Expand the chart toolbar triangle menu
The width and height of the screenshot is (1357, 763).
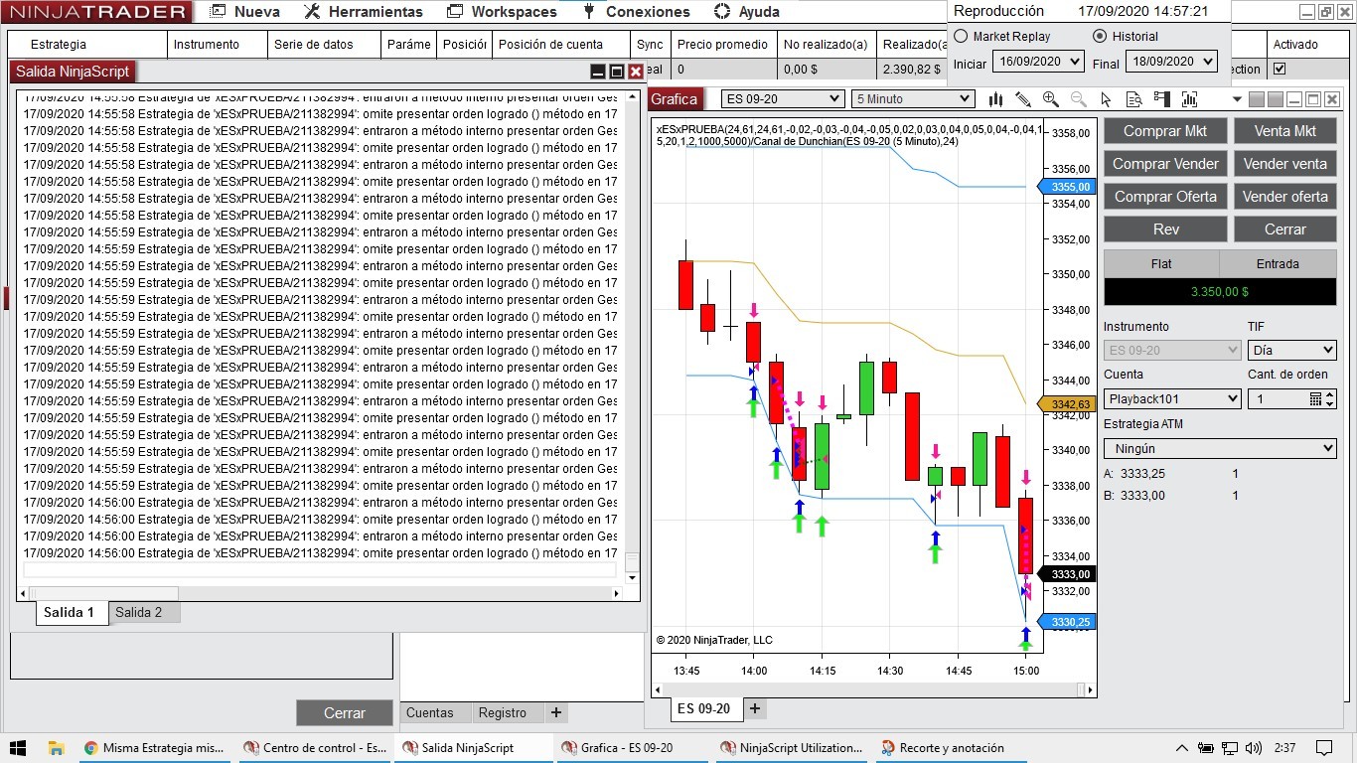pyautogui.click(x=1237, y=99)
